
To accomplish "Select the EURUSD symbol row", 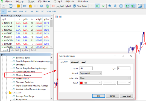I will (25, 44).
